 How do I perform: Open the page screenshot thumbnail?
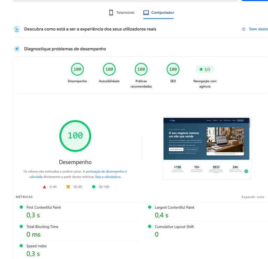pyautogui.click(x=207, y=148)
